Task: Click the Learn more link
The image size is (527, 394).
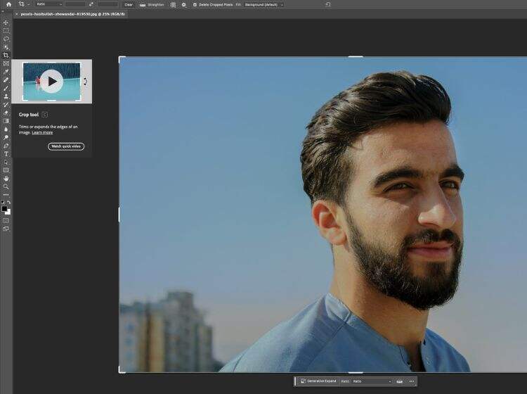Action: point(42,132)
